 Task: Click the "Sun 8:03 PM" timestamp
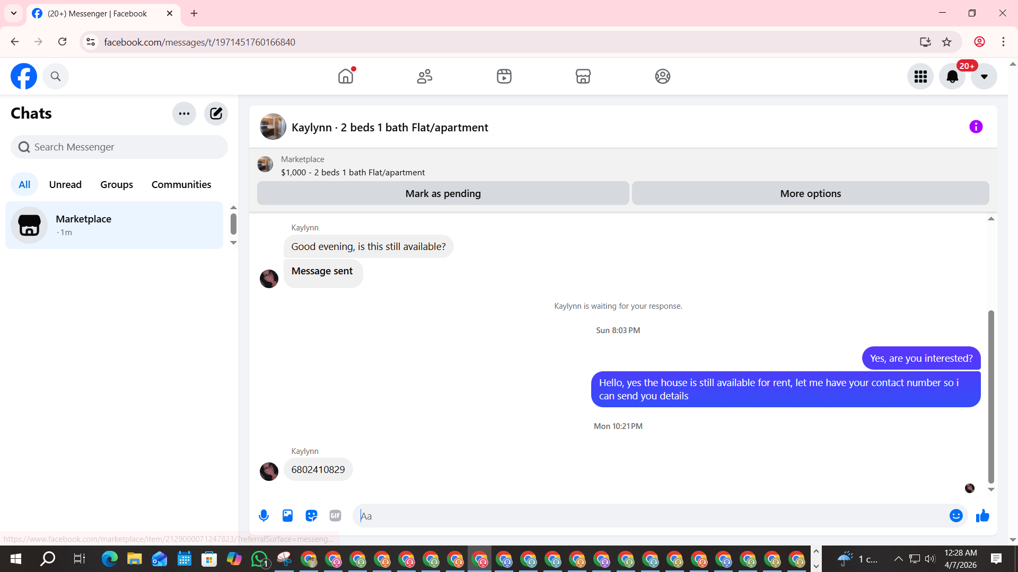click(618, 330)
